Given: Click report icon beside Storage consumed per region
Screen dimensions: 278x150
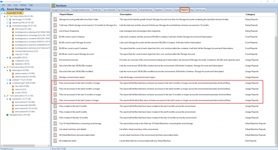Looking at the screenshot, I should [x=55, y=77].
